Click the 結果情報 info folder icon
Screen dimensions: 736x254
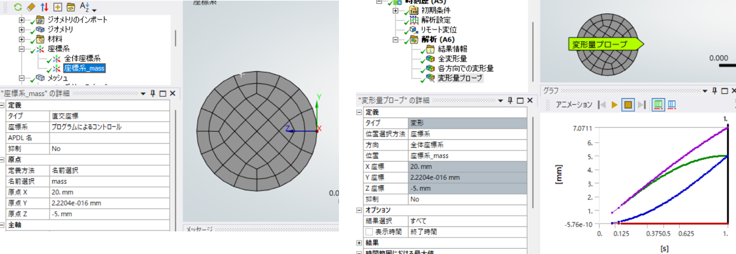(x=430, y=49)
